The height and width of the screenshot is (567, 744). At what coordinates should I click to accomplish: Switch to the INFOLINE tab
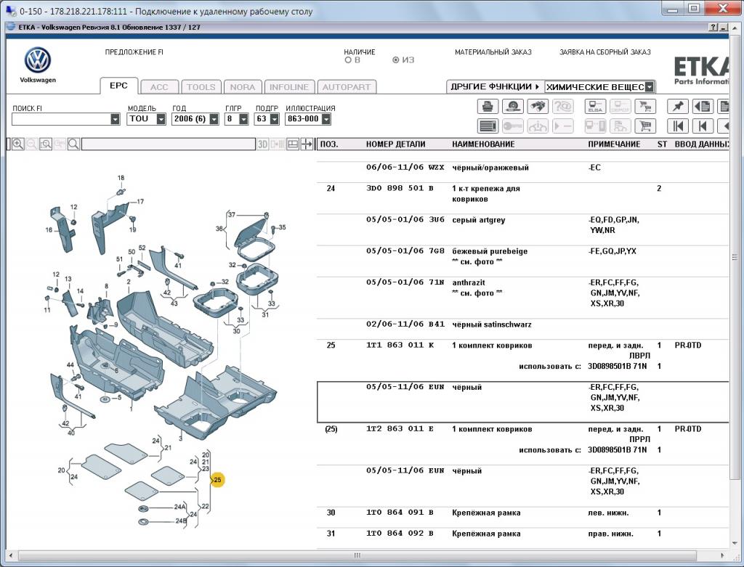(x=289, y=87)
